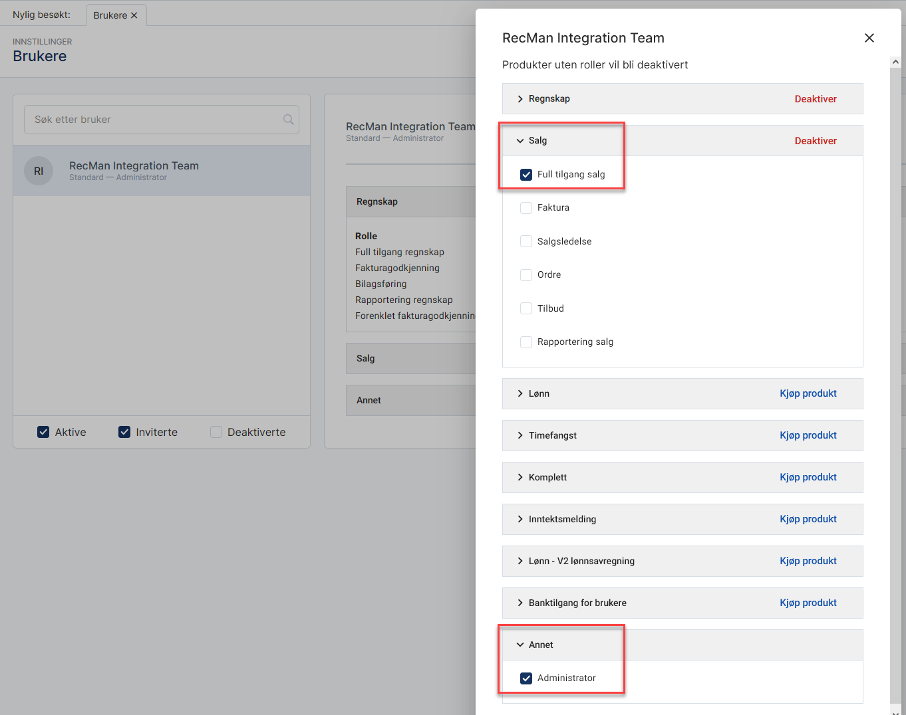Click the search magnifier icon

click(x=288, y=120)
